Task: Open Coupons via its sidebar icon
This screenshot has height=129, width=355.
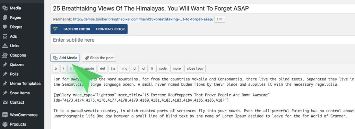Action: pyautogui.click(x=5, y=55)
